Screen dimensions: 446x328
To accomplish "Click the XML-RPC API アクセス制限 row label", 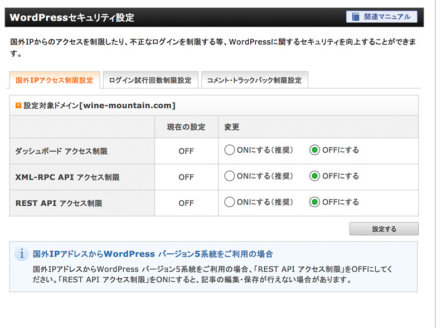I will tap(67, 177).
